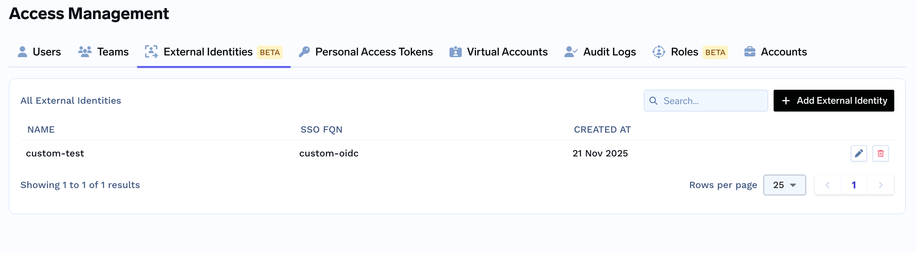Open the Users tab
916x253 pixels.
[x=46, y=52]
